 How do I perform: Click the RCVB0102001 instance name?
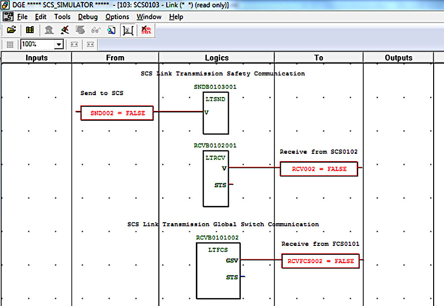215,146
